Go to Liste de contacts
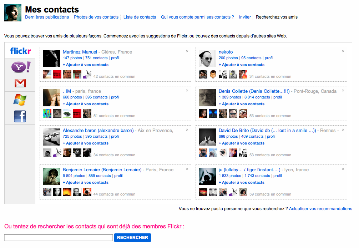 coord(140,17)
